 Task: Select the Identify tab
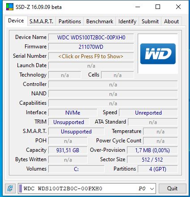coord(127,21)
